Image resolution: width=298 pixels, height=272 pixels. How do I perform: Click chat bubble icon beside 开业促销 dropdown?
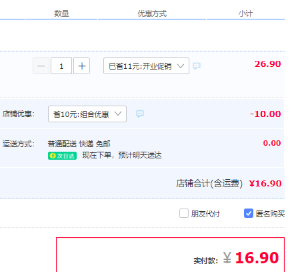click(x=197, y=66)
